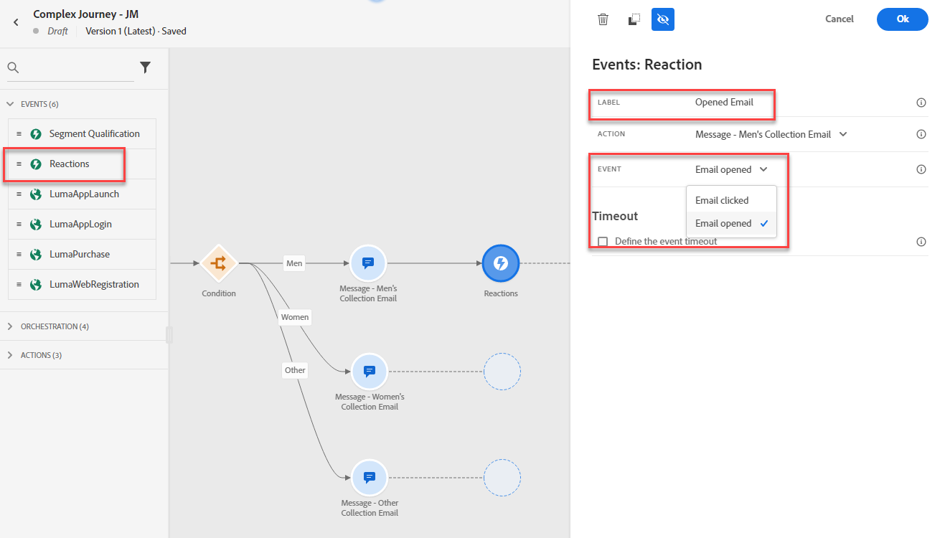Click the empty placeholder after Other email
945x538 pixels.
click(x=502, y=478)
